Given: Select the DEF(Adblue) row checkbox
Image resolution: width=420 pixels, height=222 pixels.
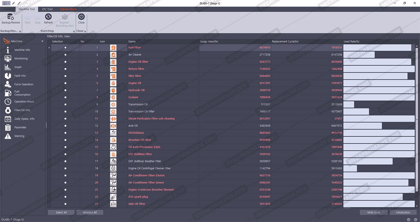Looking at the screenshot, I should (65, 133).
